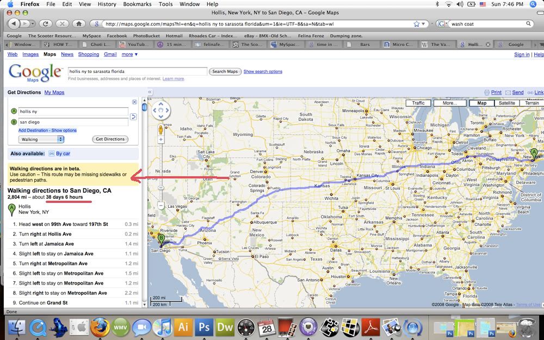The height and width of the screenshot is (340, 544).
Task: Click the 'By car' link
Action: coord(63,154)
